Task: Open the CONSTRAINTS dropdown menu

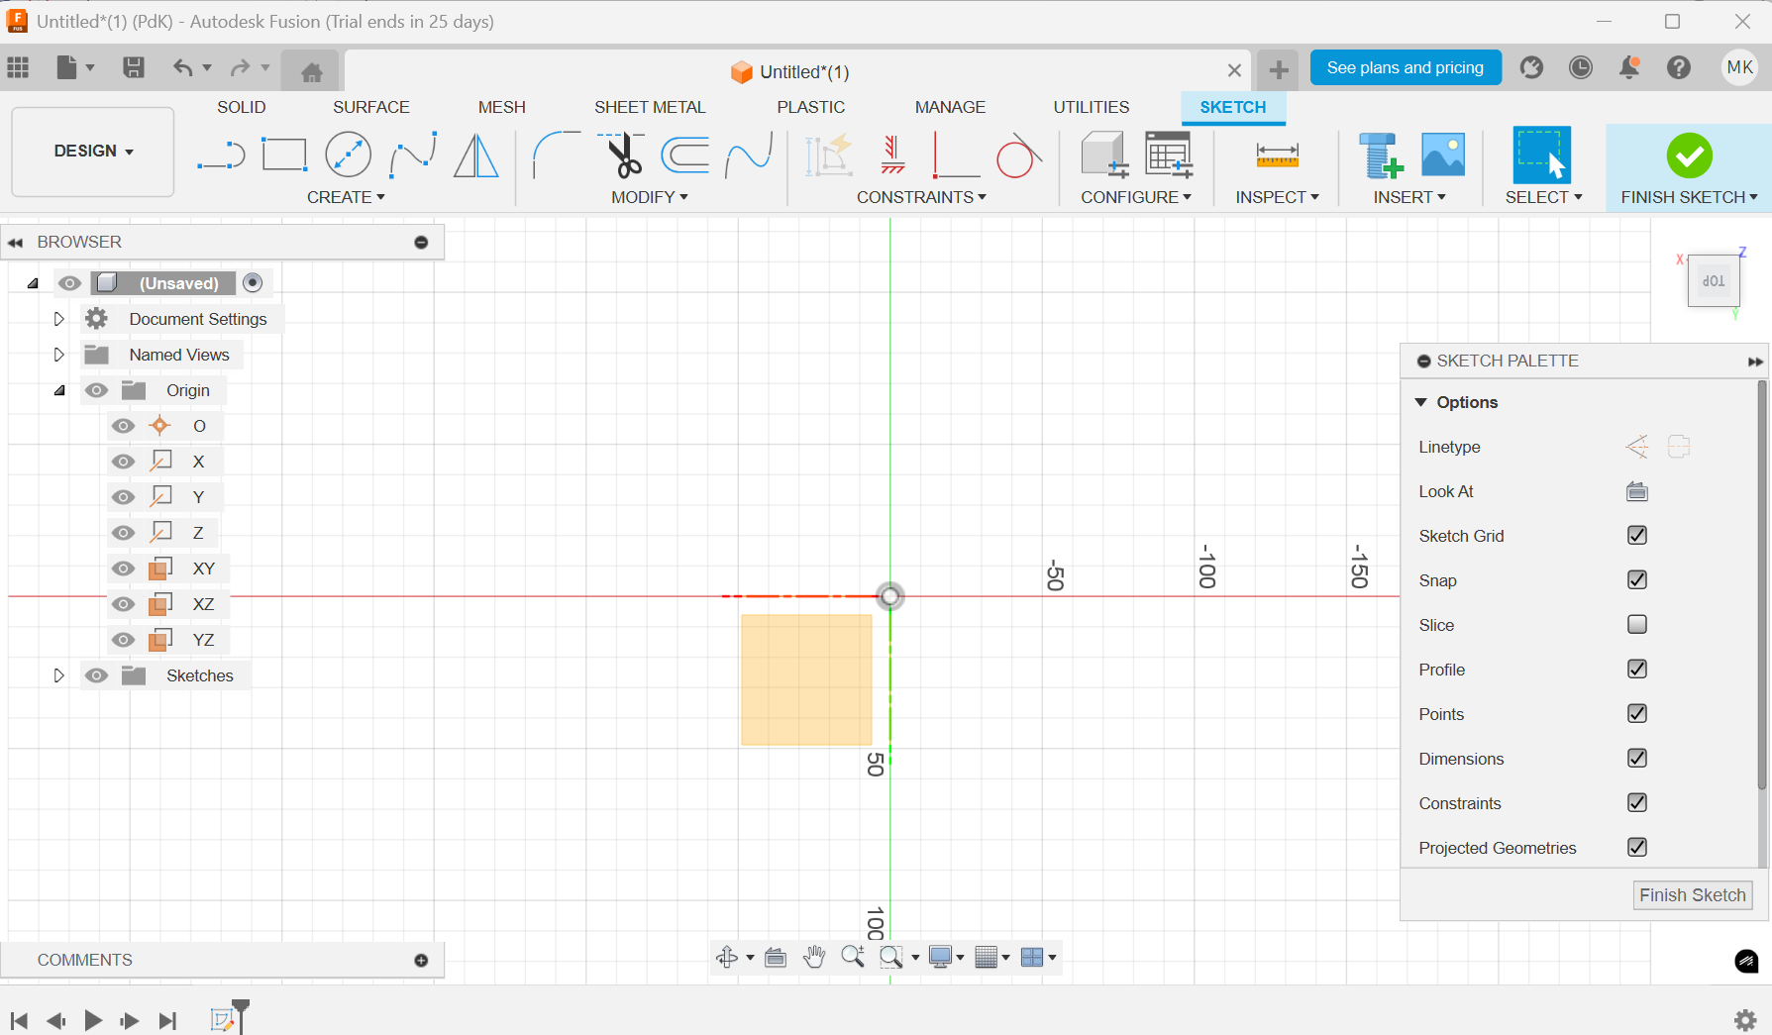Action: click(x=921, y=197)
